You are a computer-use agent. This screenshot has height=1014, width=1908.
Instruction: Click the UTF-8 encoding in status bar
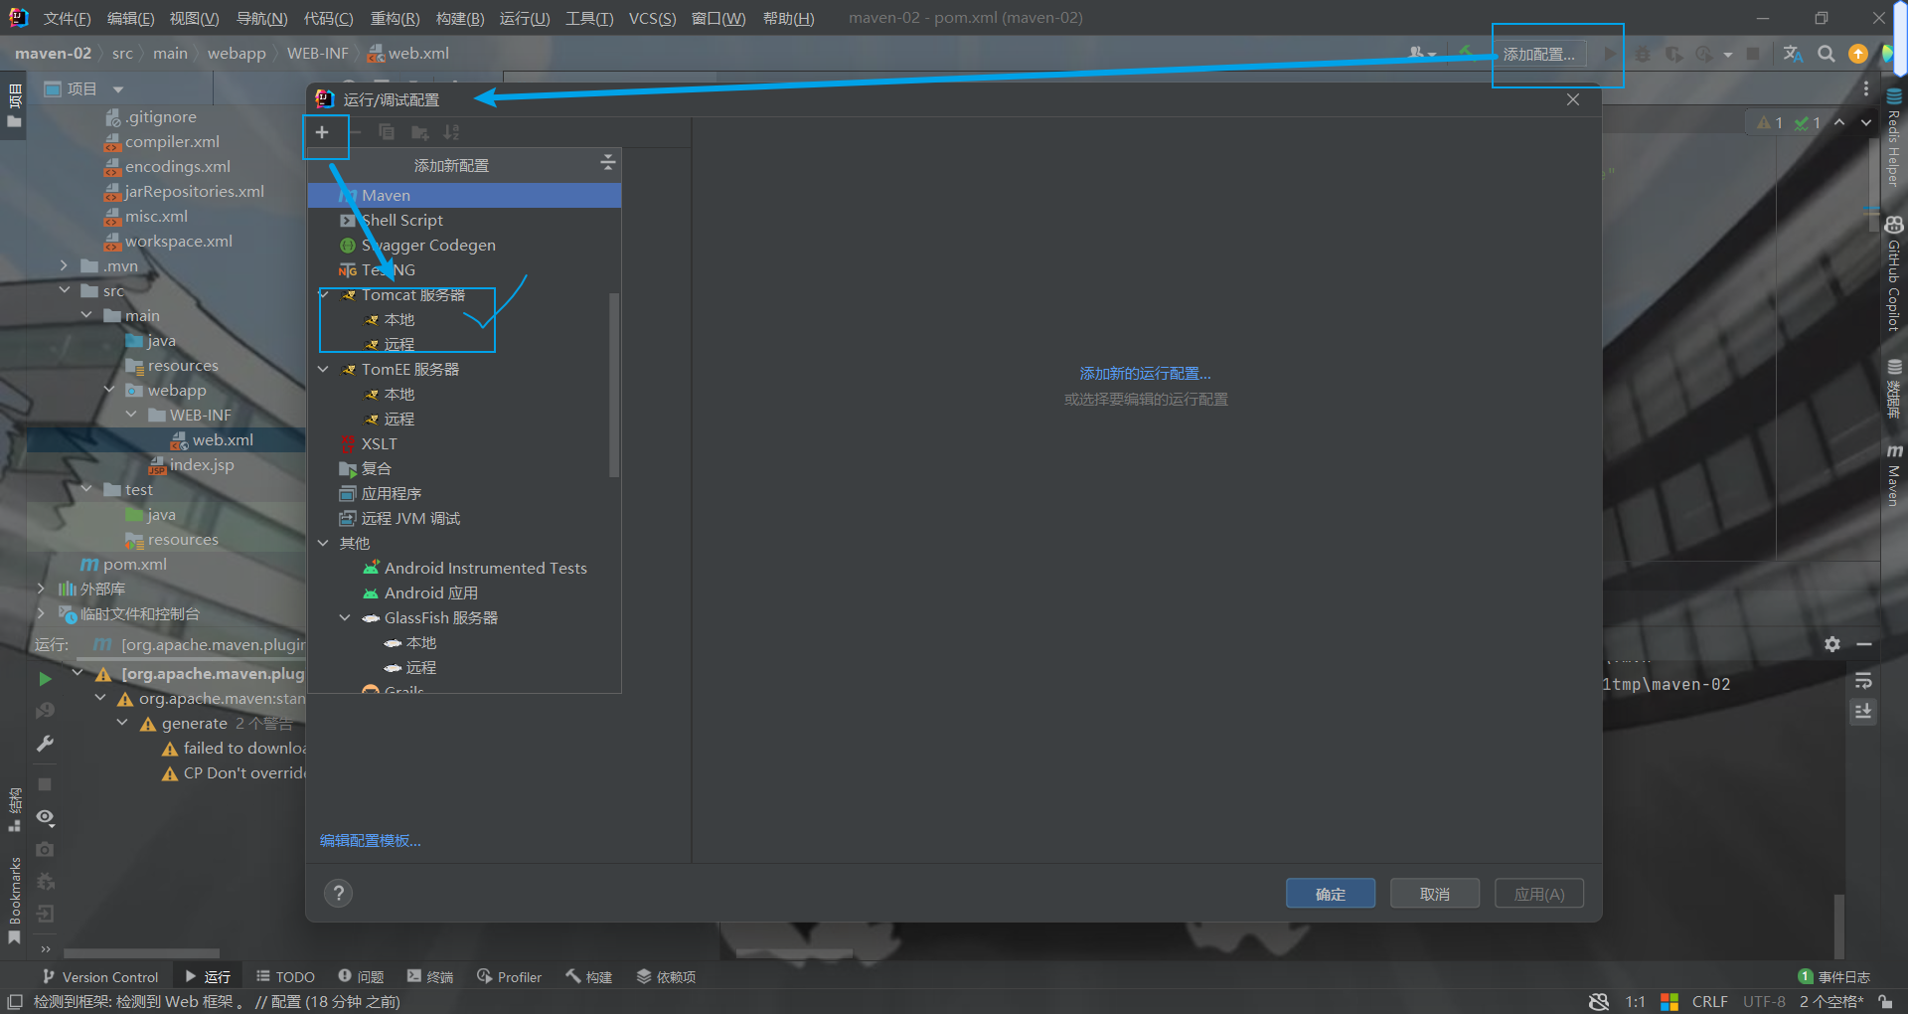[x=1764, y=1001]
